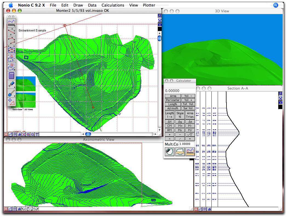Viewport: 287px width, 217px height.
Task: Click the vertical scrollbar thumb in plan window
Action: point(160,38)
